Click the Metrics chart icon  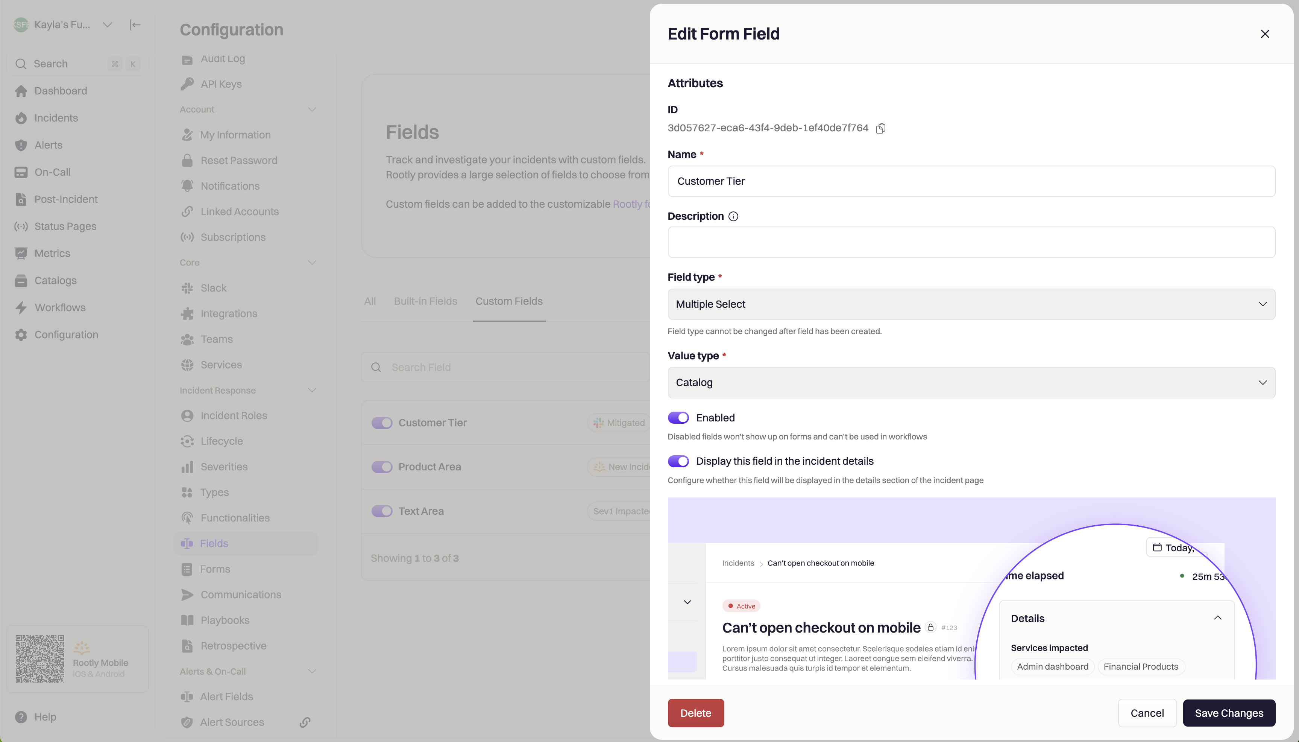point(21,253)
